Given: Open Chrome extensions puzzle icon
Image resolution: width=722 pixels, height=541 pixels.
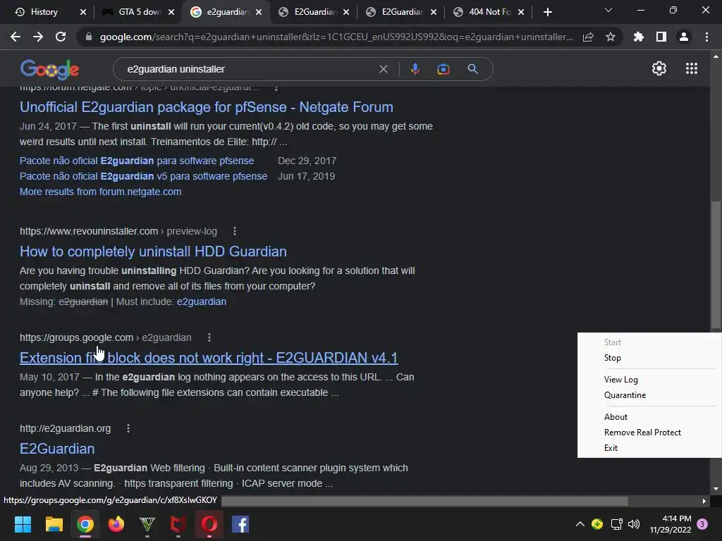Looking at the screenshot, I should [x=638, y=37].
